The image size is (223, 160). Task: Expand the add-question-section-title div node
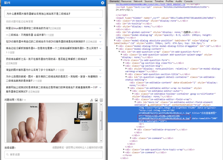[126, 74]
